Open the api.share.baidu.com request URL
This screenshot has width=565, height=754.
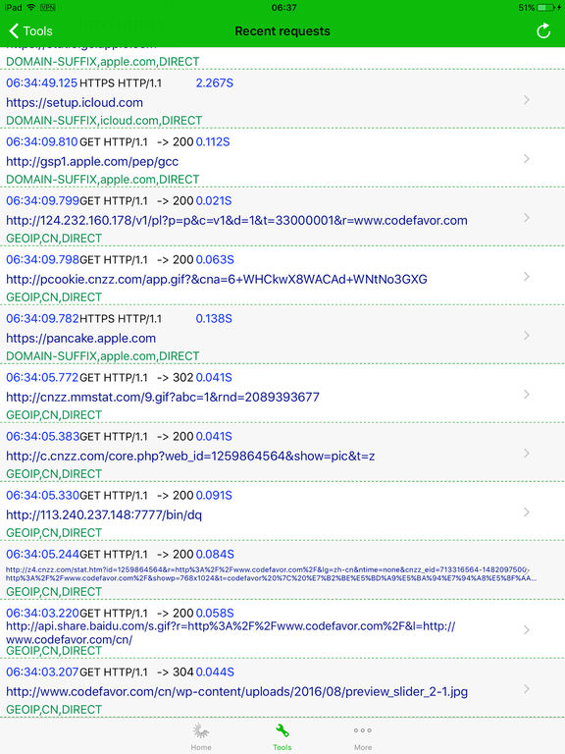(231, 633)
